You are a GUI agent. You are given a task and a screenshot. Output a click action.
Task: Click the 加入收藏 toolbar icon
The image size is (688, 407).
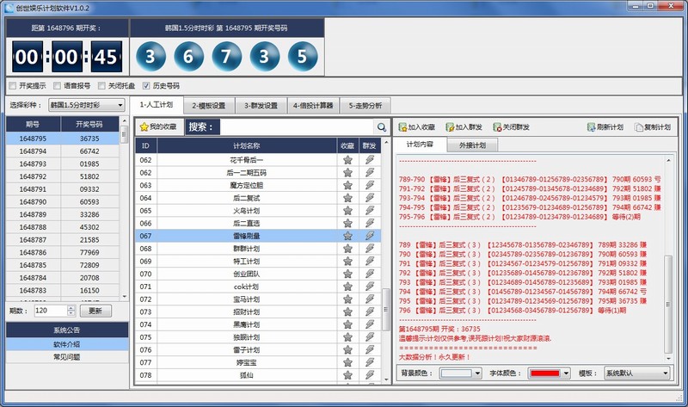coord(402,127)
